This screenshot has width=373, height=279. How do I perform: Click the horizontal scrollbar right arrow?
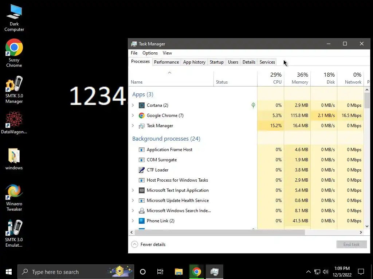click(361, 232)
